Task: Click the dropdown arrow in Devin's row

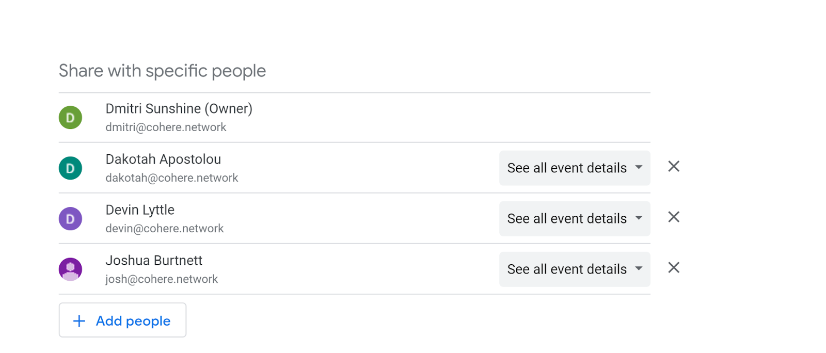Action: pos(639,218)
